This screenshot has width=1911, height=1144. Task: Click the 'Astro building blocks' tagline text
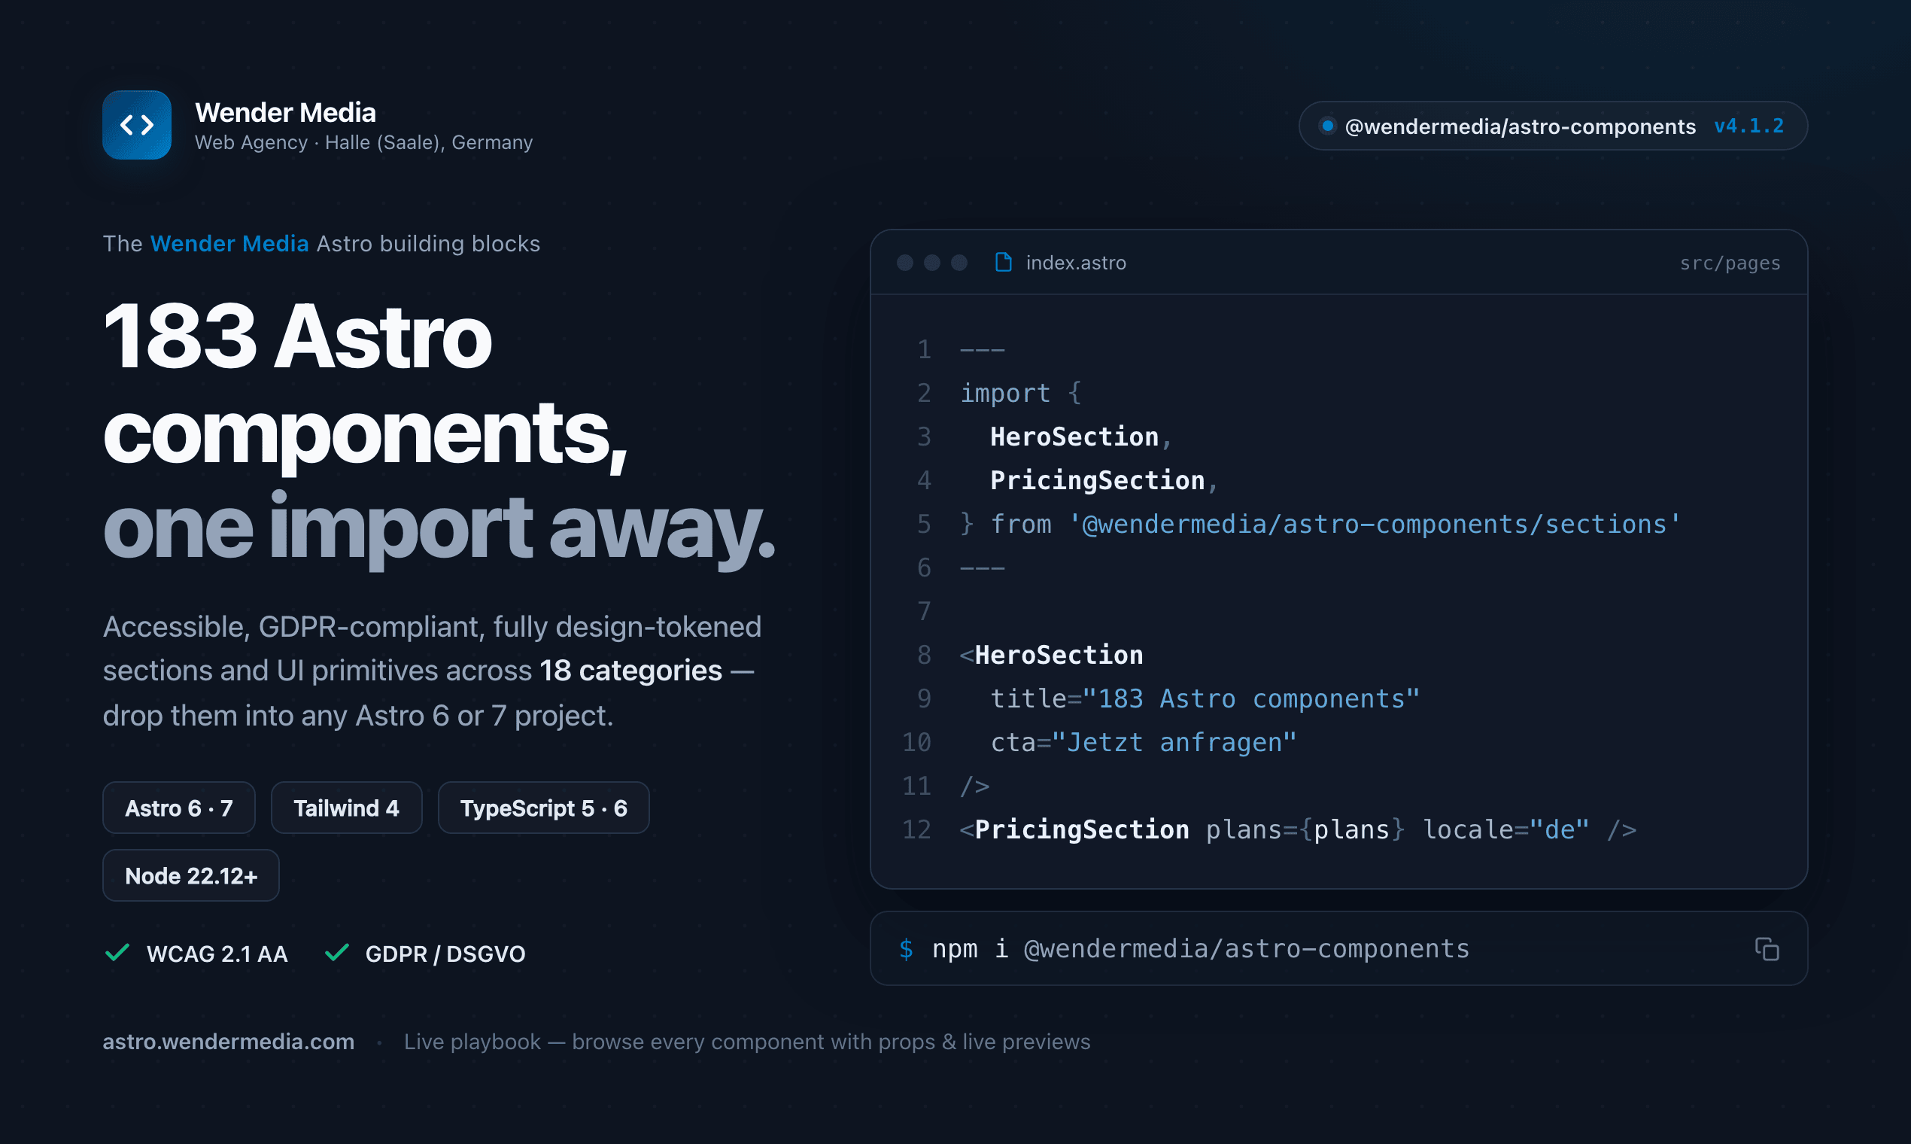tap(428, 244)
